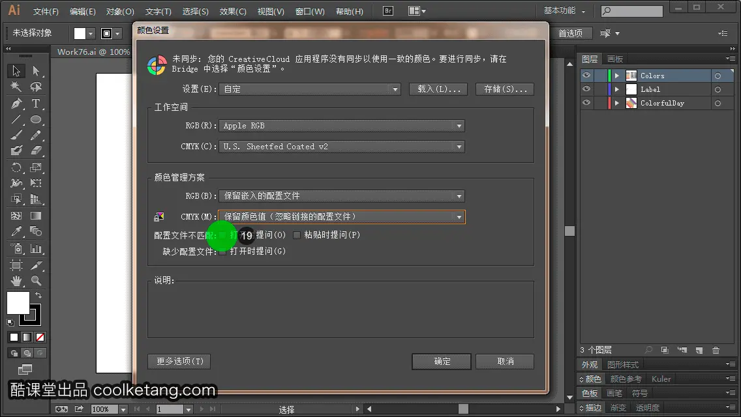Click the None color mode swatch
This screenshot has height=417, width=741.
tap(40, 338)
